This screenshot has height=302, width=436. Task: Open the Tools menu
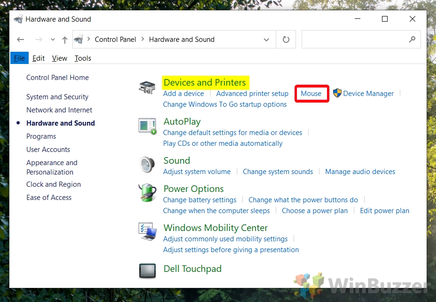coord(83,58)
